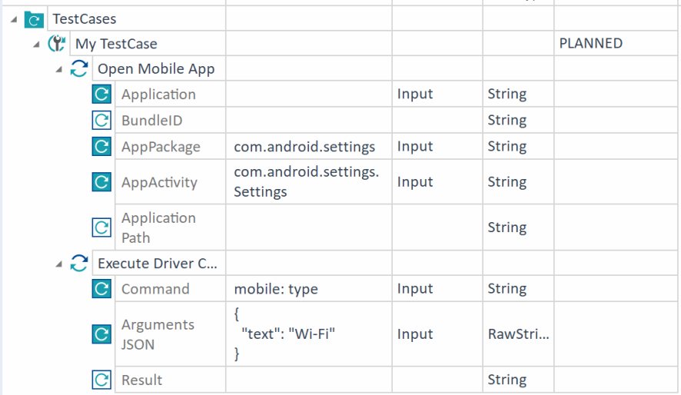Viewport: 681px width, 395px height.
Task: Click the icon beside Result
Action: 101,380
